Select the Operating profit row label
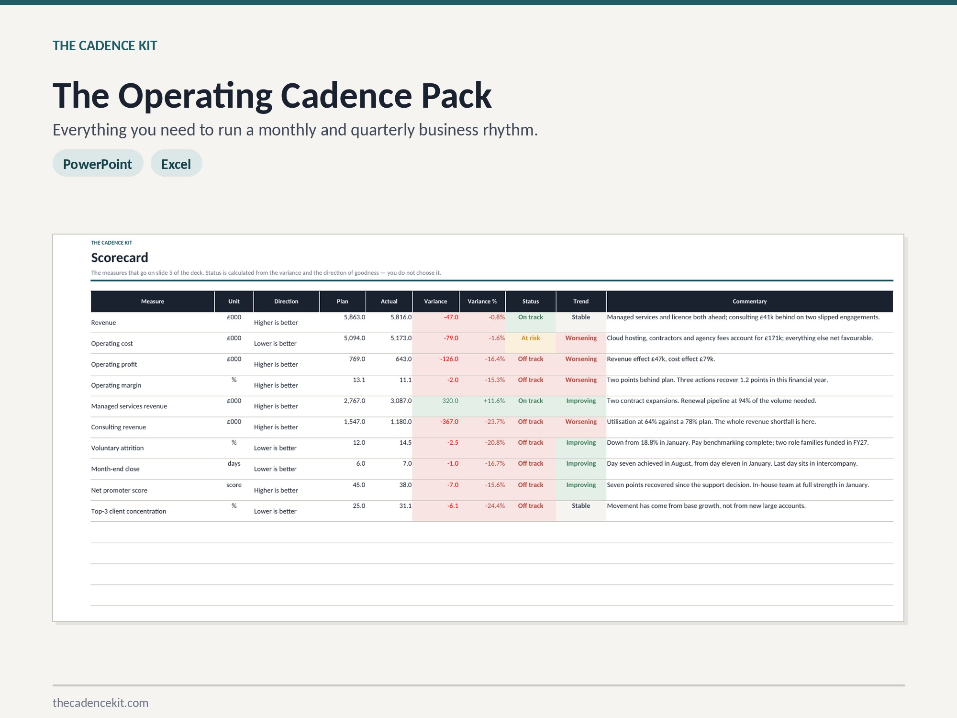The width and height of the screenshot is (957, 718). pos(114,364)
